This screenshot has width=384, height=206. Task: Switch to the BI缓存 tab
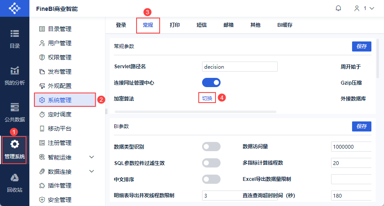284,25
